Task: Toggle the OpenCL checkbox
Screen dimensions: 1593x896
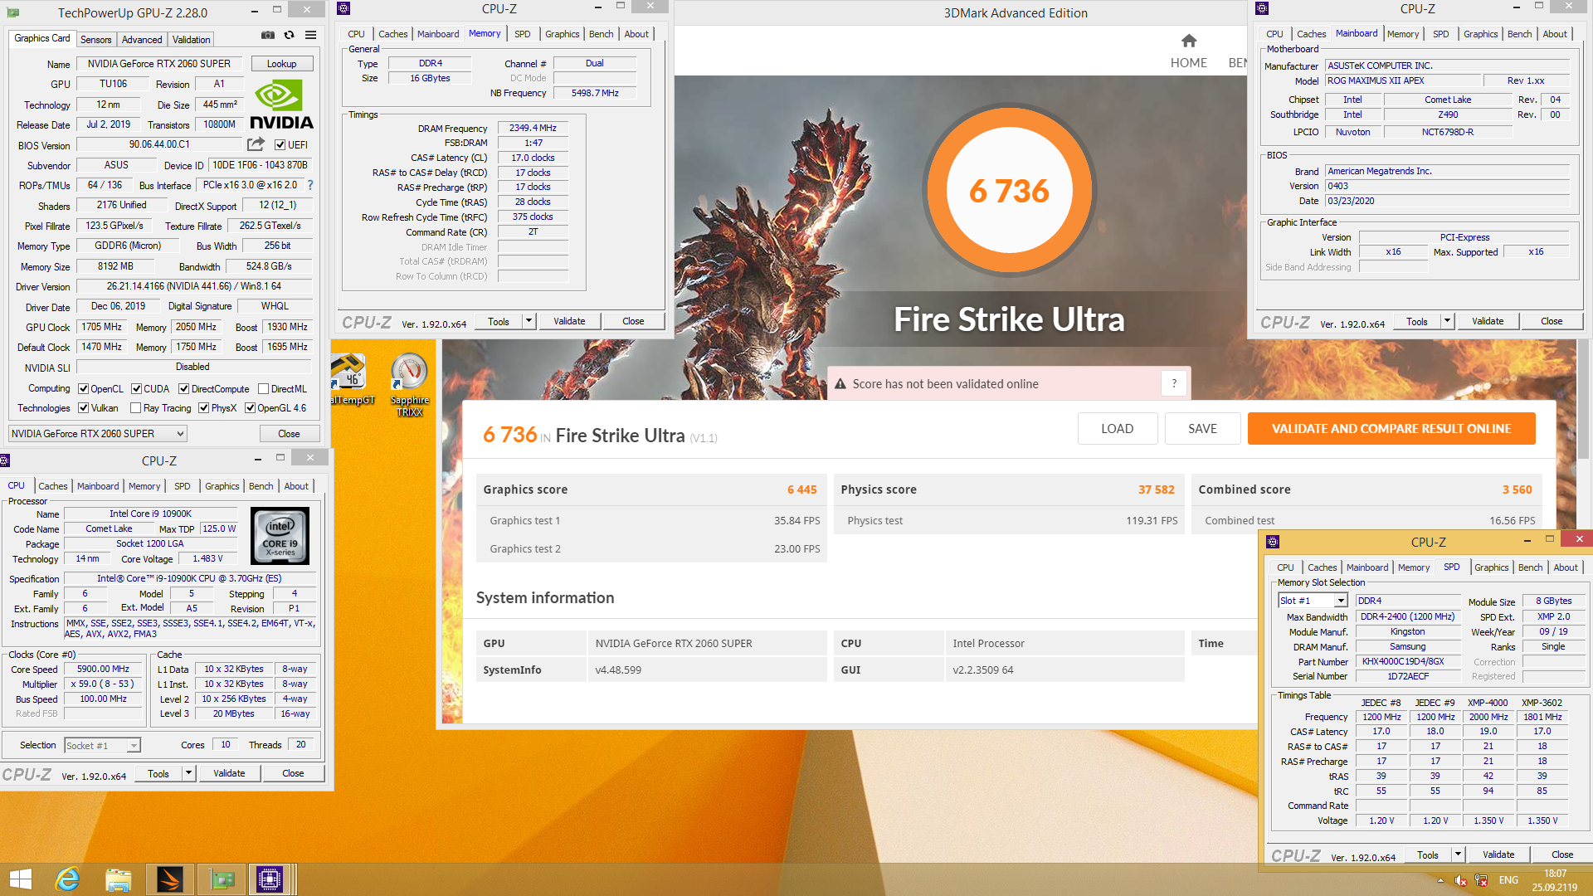Action: tap(83, 389)
